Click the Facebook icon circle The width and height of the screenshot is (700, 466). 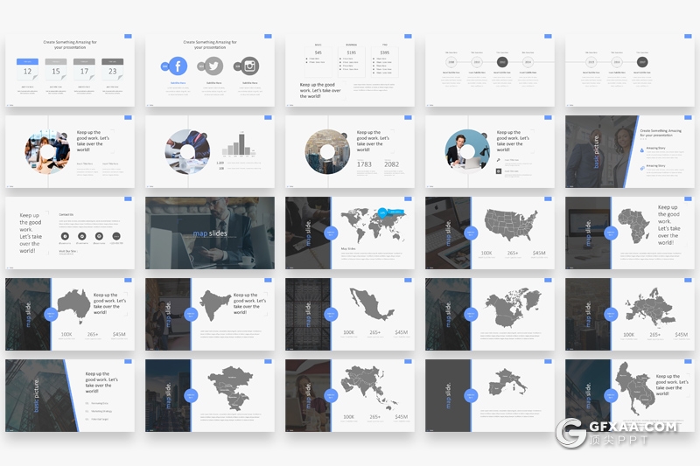(x=177, y=66)
